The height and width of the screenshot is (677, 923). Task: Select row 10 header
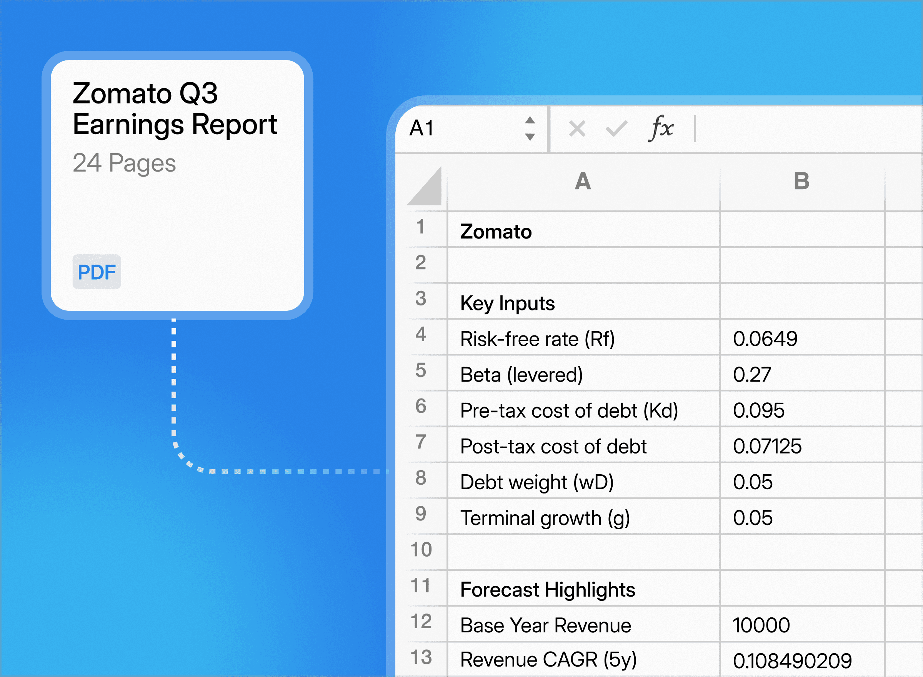pos(421,550)
